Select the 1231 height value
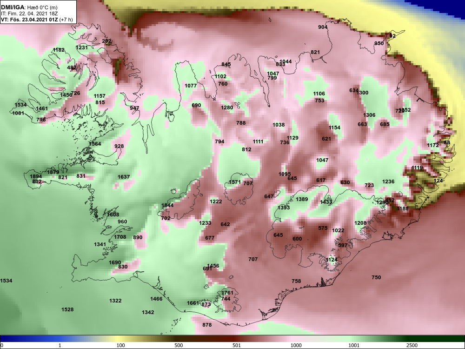Viewport: 465px width, 349px height. (81, 47)
